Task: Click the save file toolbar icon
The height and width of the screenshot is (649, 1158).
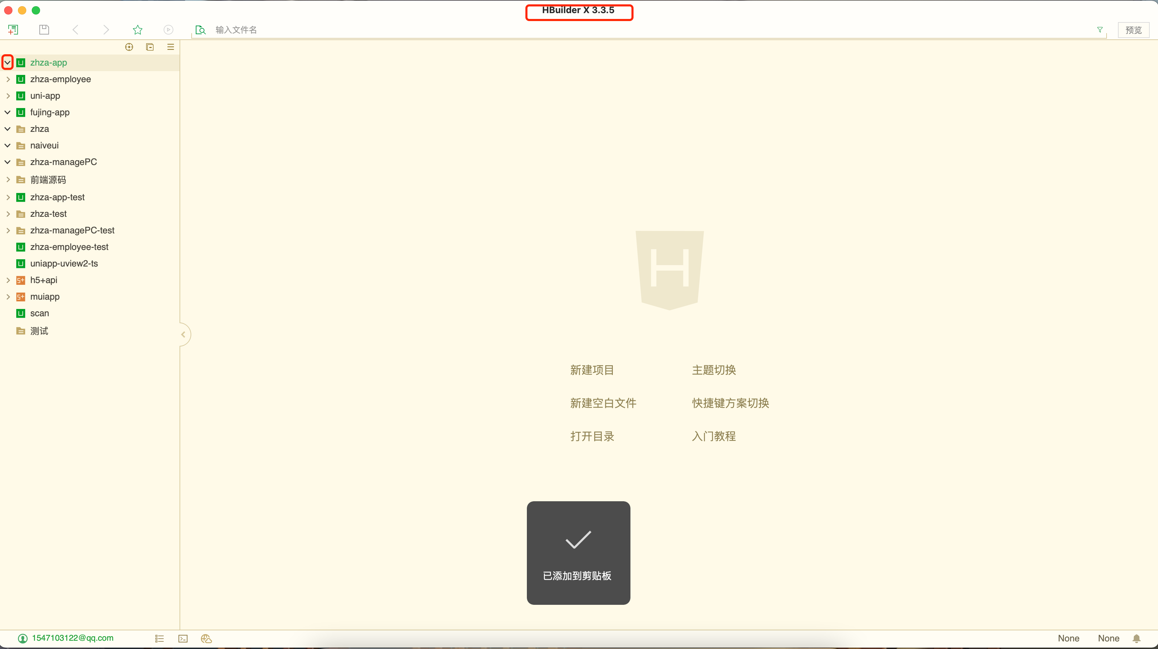Action: tap(44, 30)
